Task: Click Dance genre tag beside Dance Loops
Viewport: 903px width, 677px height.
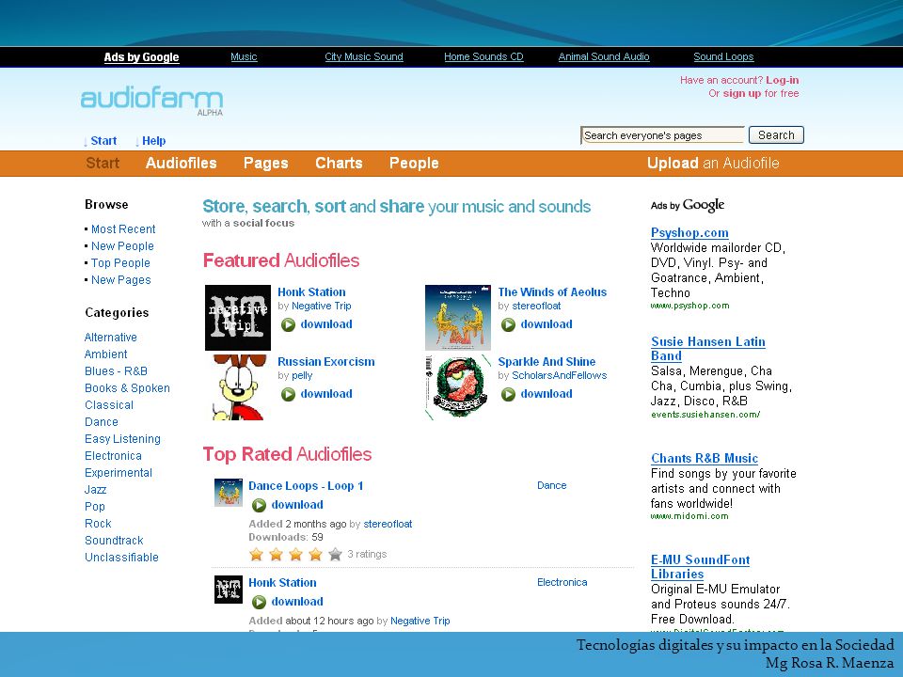Action: click(552, 486)
